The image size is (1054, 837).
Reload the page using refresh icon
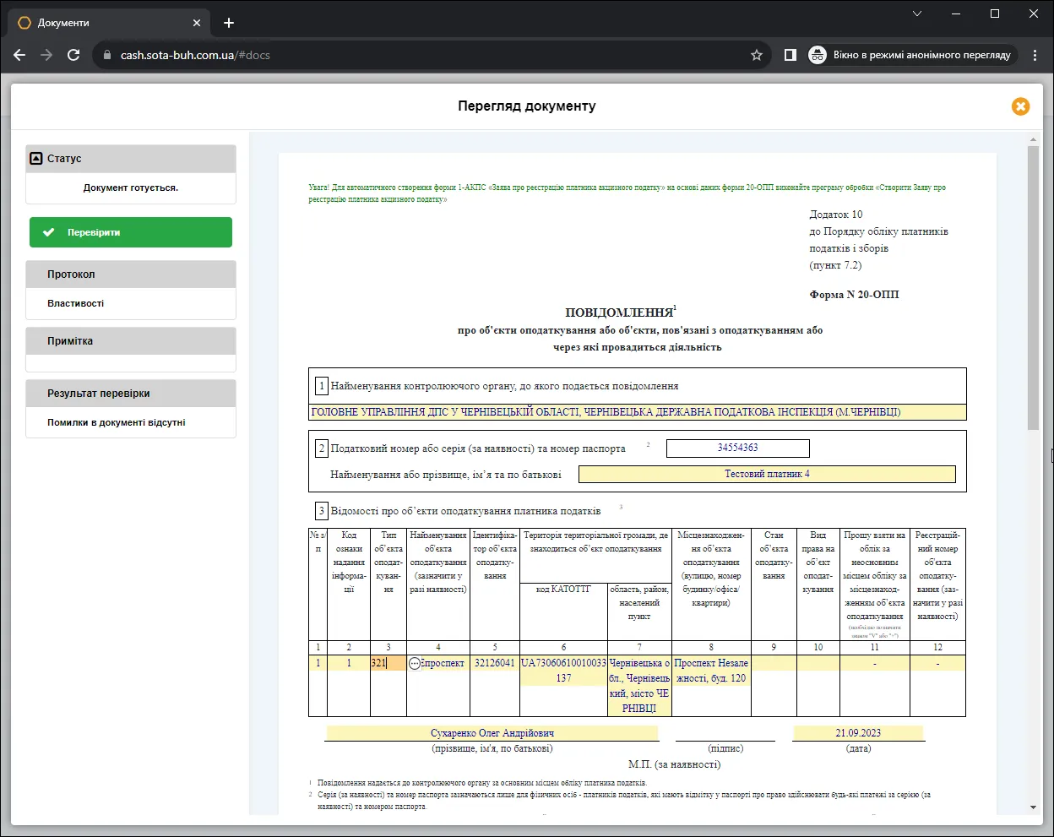[x=73, y=55]
